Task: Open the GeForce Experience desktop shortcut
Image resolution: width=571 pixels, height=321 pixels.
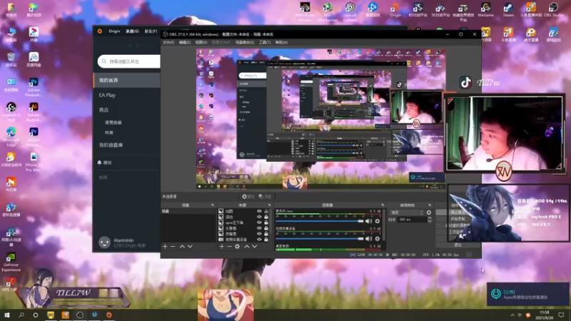Action: click(x=11, y=262)
